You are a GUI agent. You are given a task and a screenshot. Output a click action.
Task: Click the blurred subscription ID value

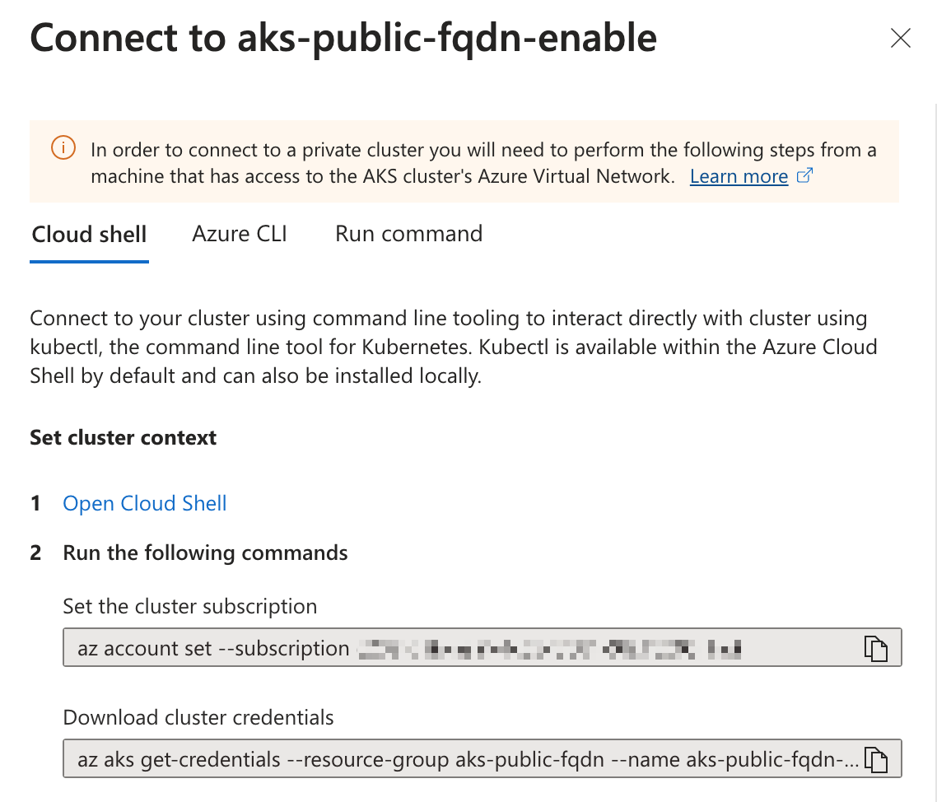pyautogui.click(x=550, y=649)
